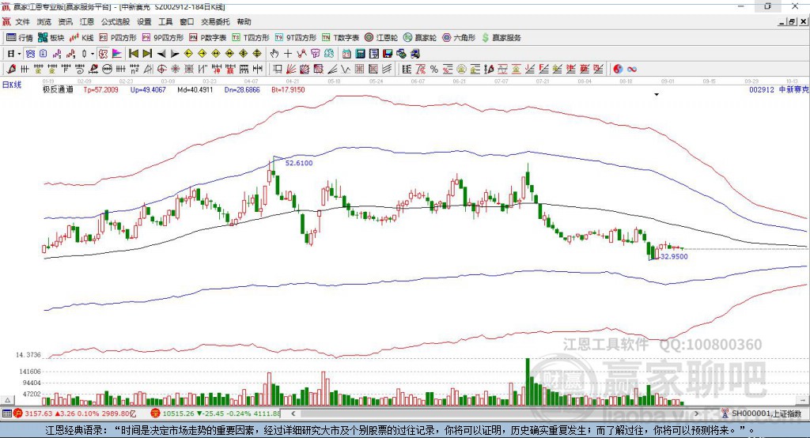Open the 设置 menu
This screenshot has width=810, height=438.
(x=144, y=21)
